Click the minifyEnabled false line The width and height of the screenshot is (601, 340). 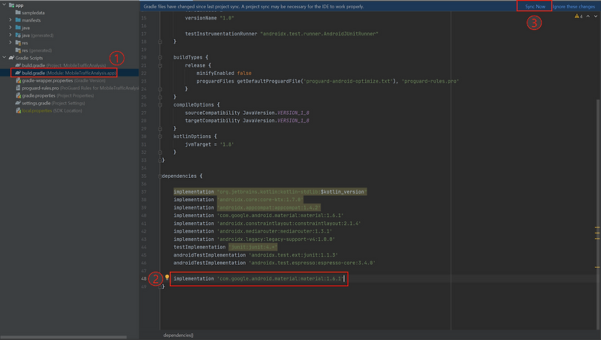pos(224,73)
